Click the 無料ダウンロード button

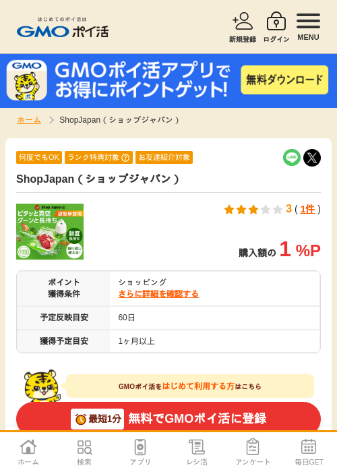point(284,80)
